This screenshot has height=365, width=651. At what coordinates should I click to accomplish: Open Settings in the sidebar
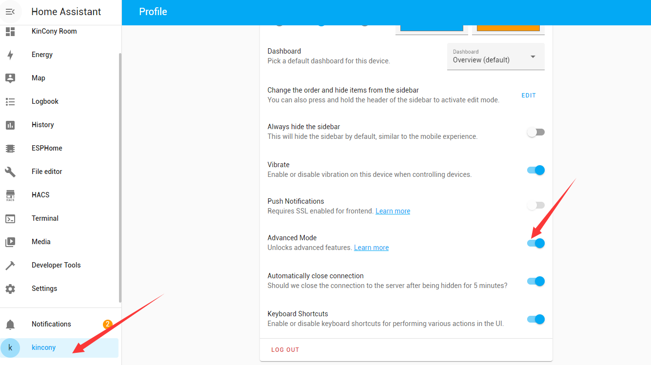coord(44,288)
